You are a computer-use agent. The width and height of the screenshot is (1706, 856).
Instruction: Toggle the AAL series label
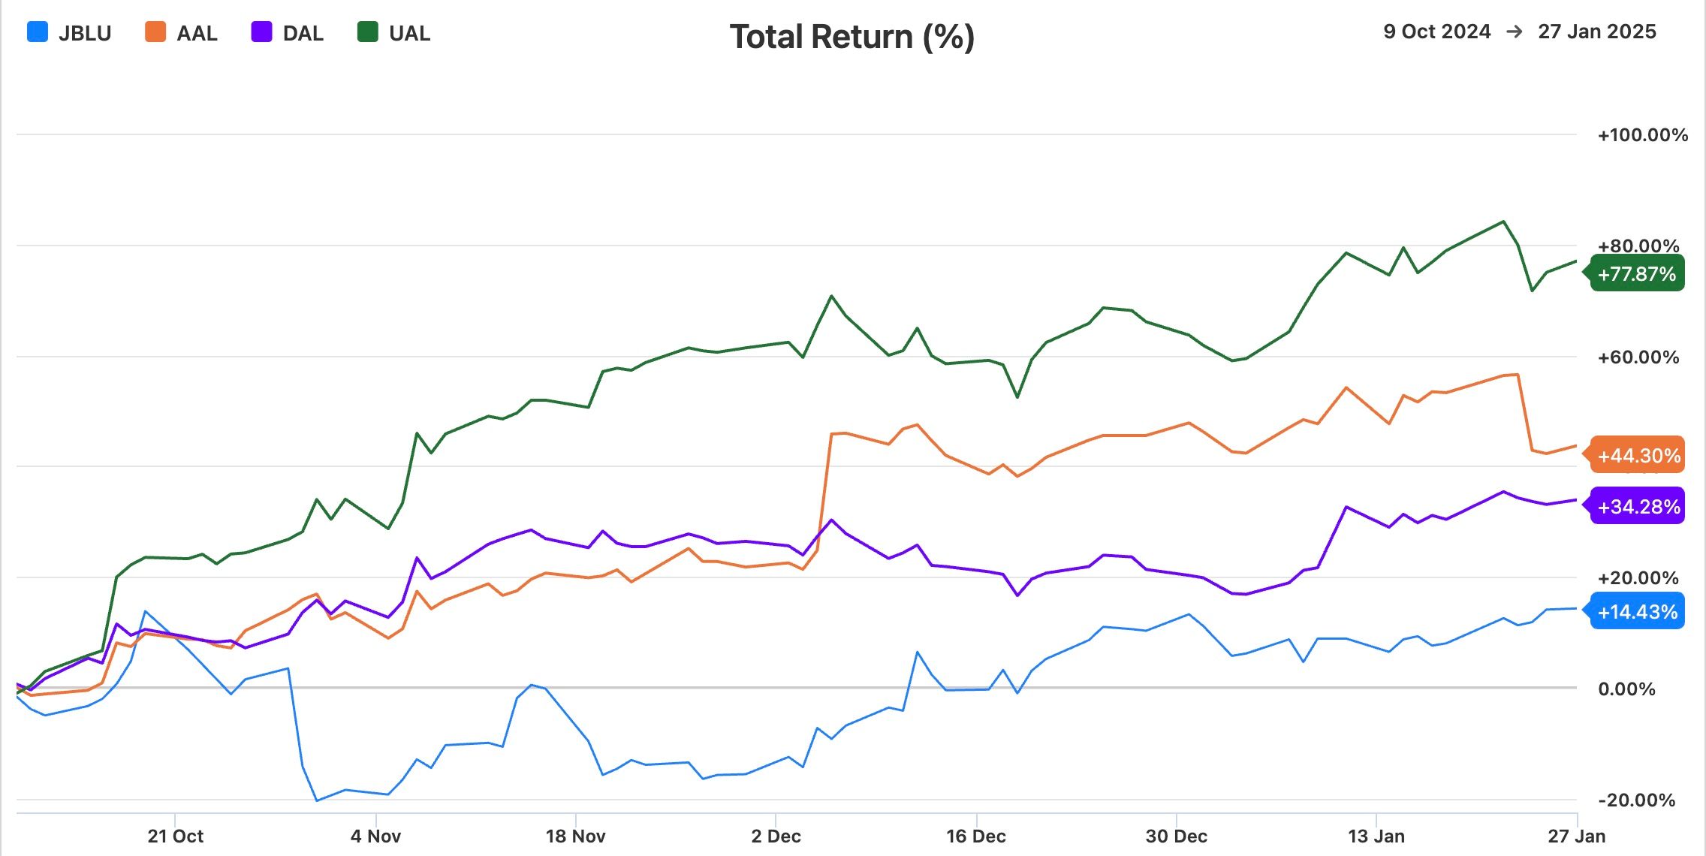tap(197, 33)
